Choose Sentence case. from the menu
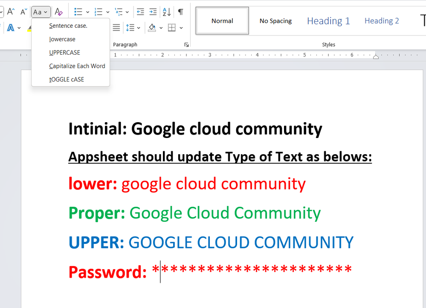 click(x=71, y=26)
